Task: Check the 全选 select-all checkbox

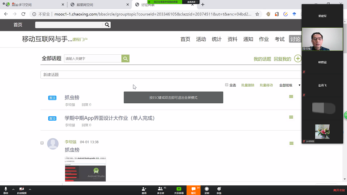Action: [227, 85]
